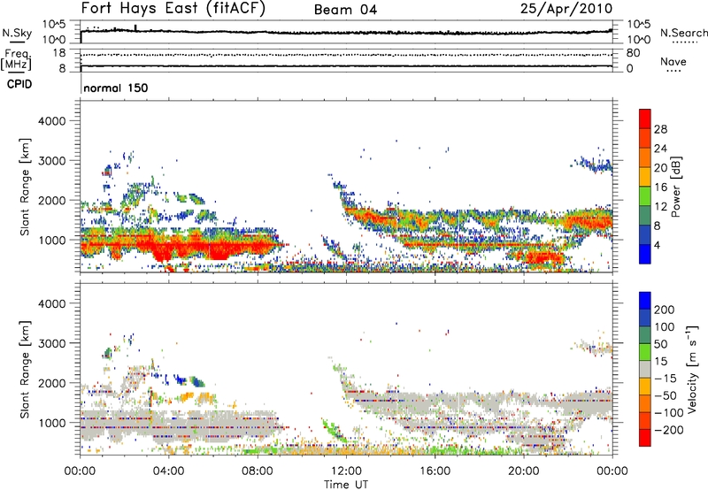Click the date '25/Apr/2010'
708x490 pixels.
pyautogui.click(x=566, y=8)
